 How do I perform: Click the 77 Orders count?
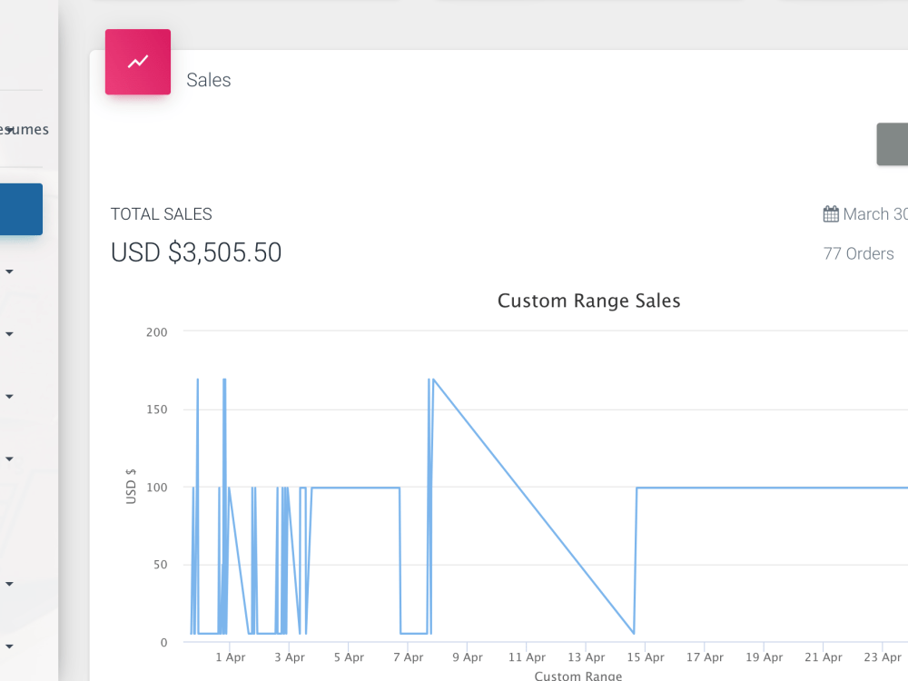click(858, 253)
